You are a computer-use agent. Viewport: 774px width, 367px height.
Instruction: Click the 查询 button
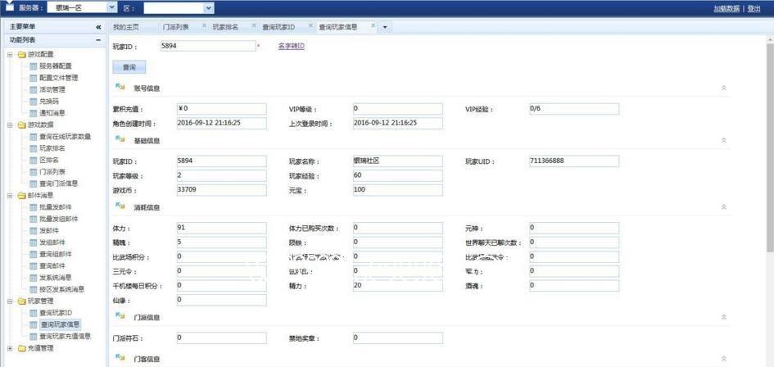(129, 67)
